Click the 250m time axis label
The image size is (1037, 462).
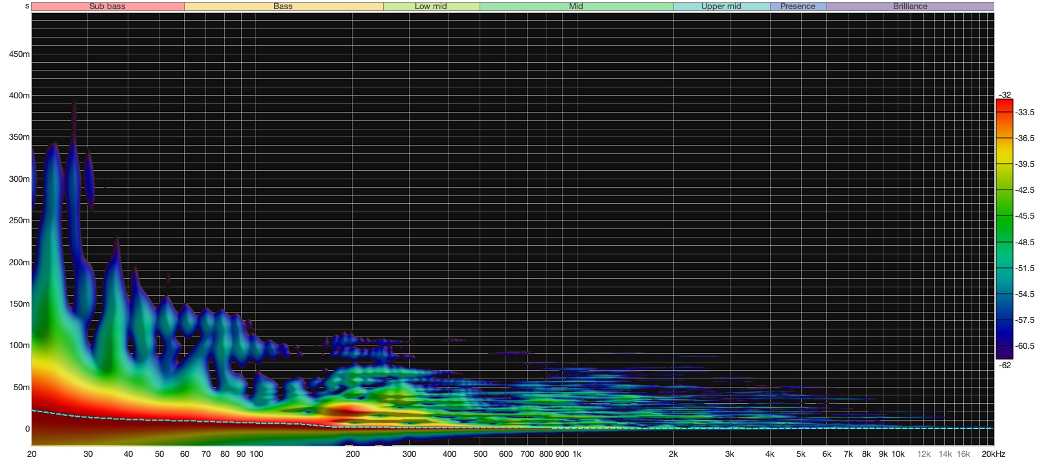19,220
